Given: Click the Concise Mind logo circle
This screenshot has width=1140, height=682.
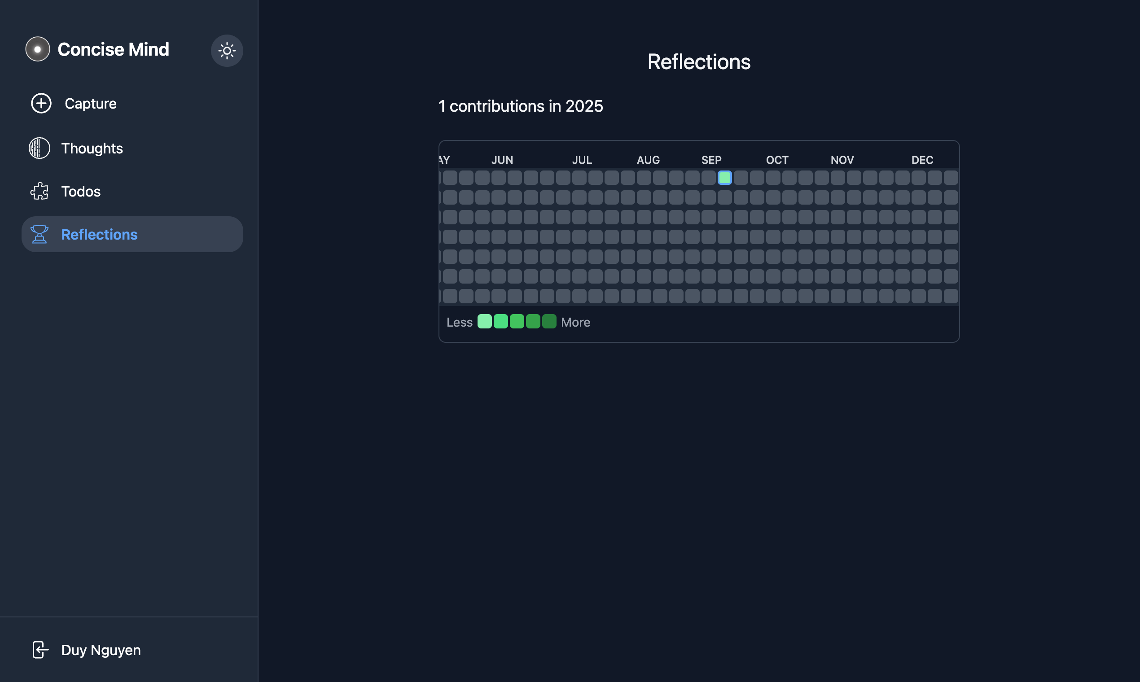Looking at the screenshot, I should point(38,49).
